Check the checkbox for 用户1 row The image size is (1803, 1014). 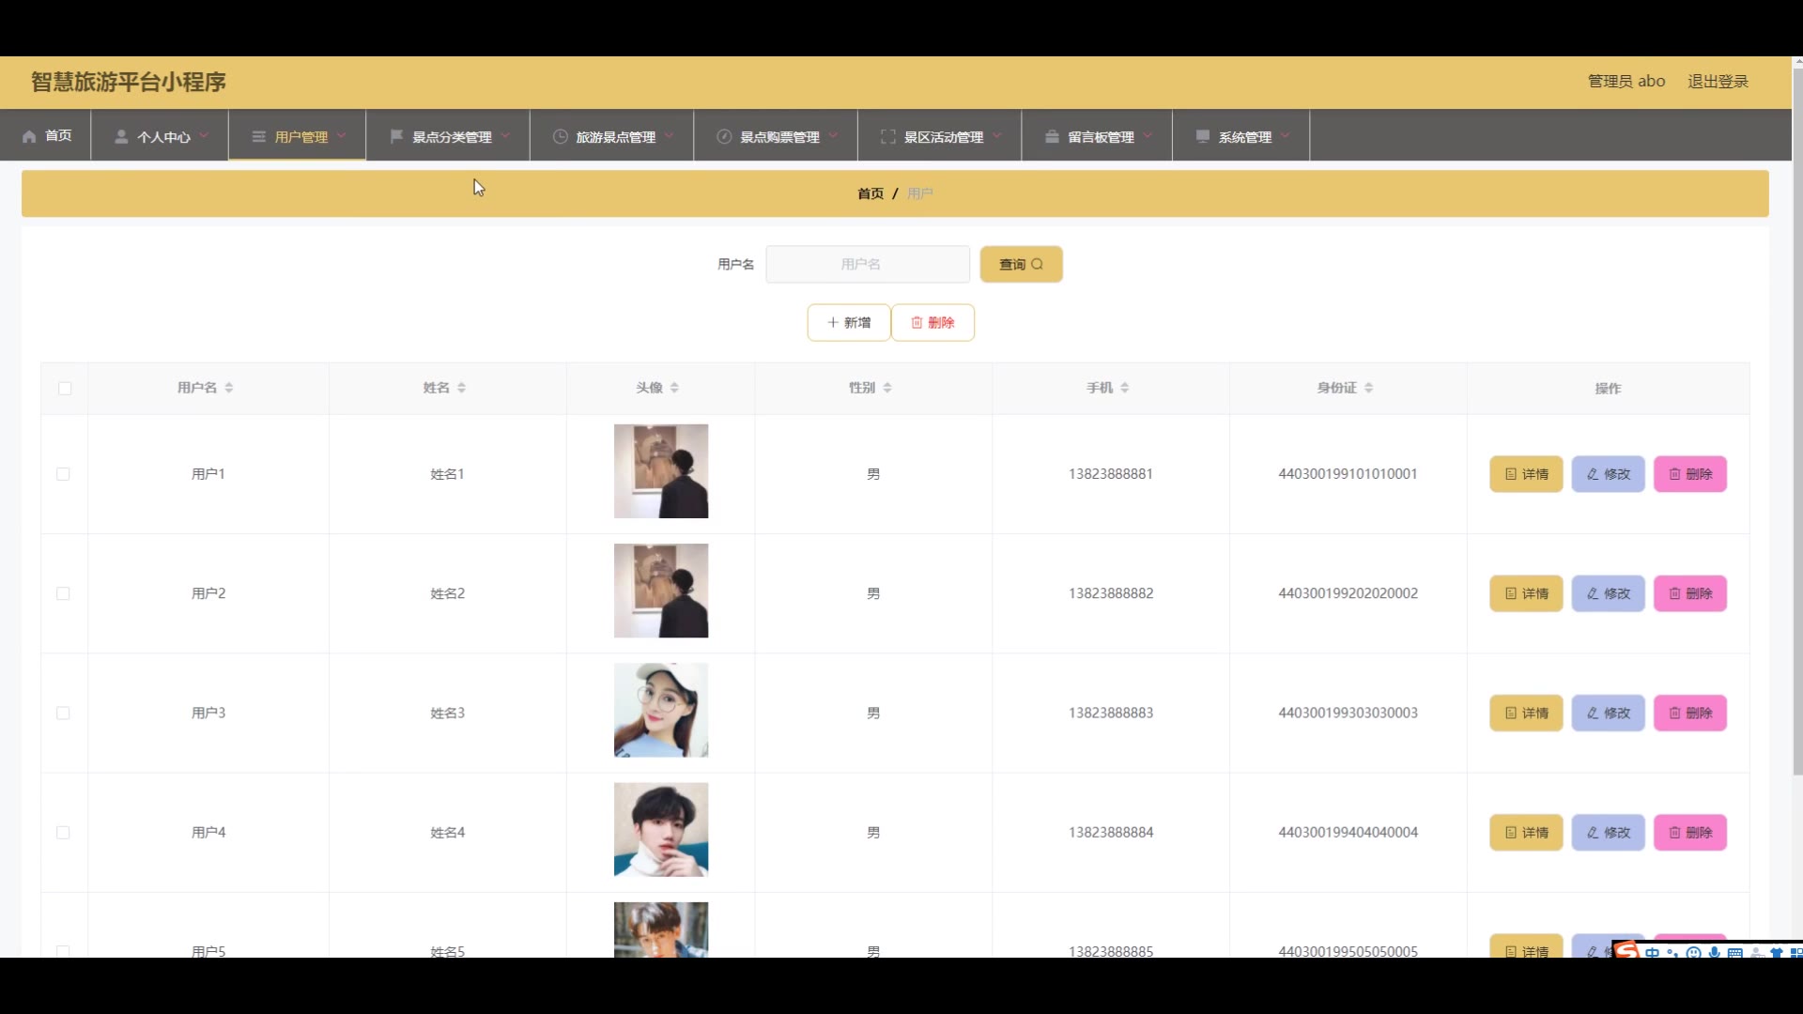click(63, 474)
